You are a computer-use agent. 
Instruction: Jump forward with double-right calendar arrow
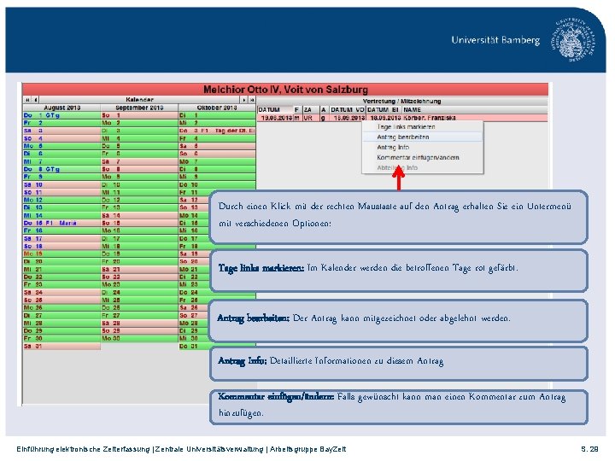pyautogui.click(x=252, y=100)
